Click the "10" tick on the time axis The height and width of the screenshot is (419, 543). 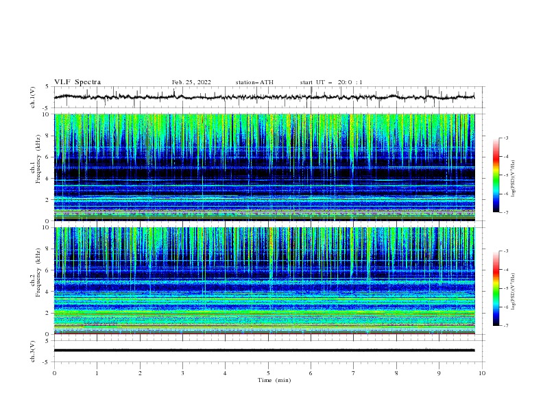tap(482, 373)
